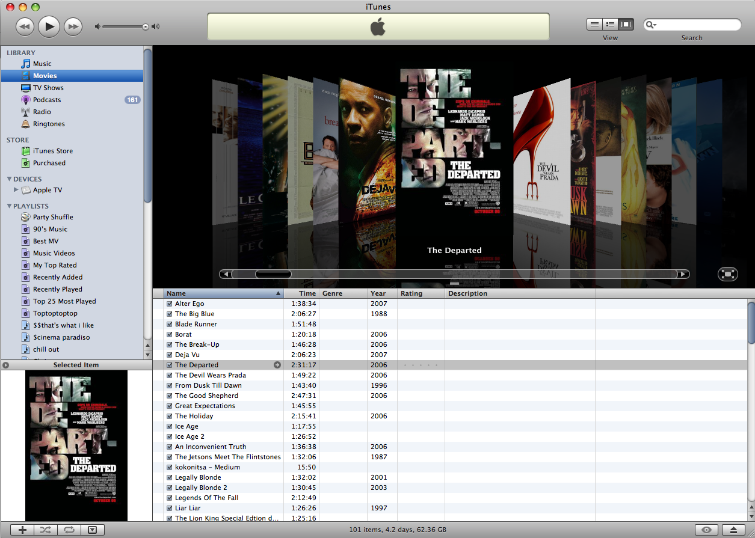755x538 pixels.
Task: Collapse the DEVICES section
Action: tap(9, 179)
